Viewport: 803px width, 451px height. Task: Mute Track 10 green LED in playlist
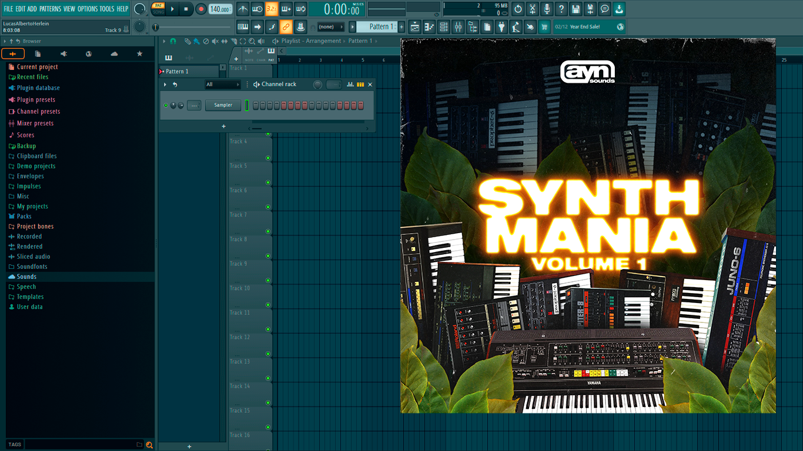[268, 305]
